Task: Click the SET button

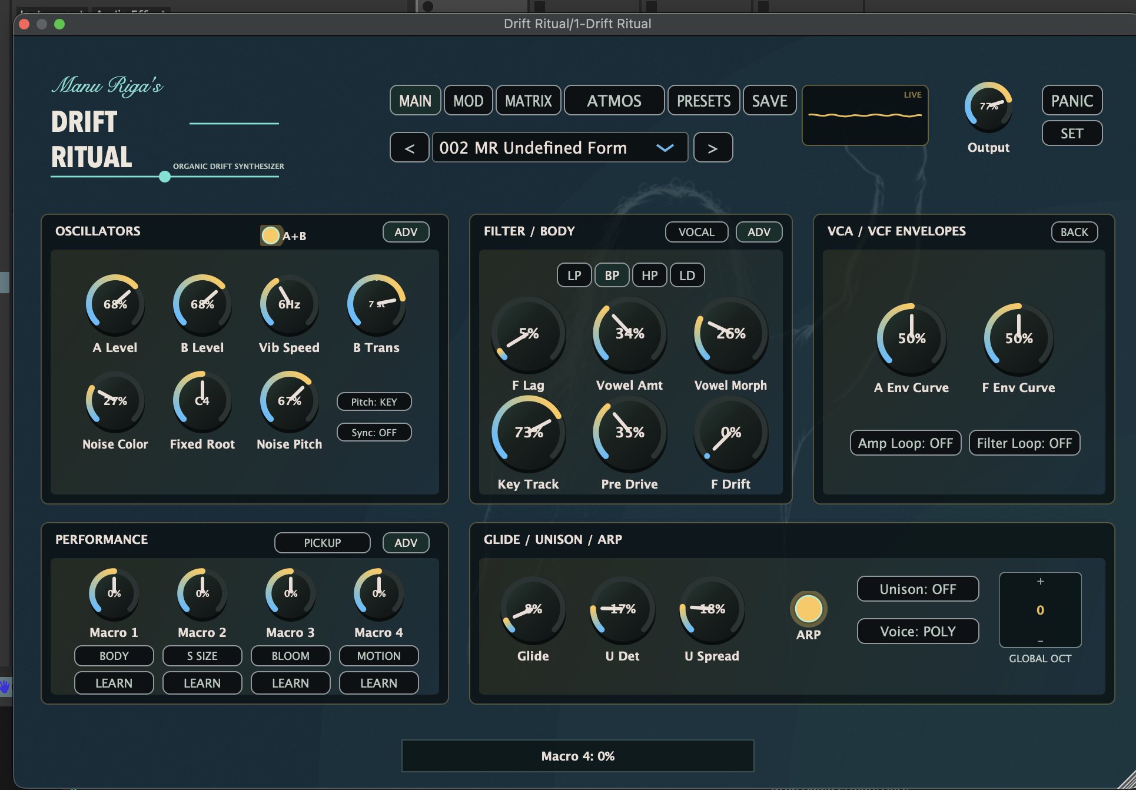Action: [1072, 134]
